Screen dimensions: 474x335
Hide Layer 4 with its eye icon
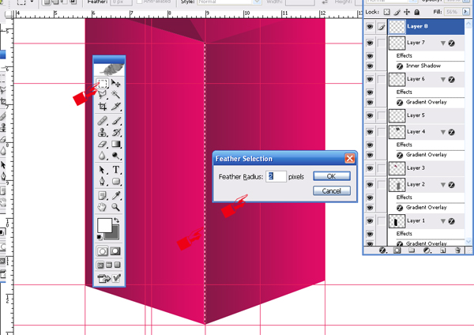[370, 132]
